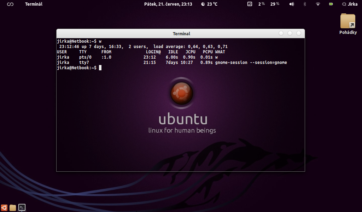The height and width of the screenshot is (212, 362).
Task: Click the volume speaker icon
Action: point(292,4)
